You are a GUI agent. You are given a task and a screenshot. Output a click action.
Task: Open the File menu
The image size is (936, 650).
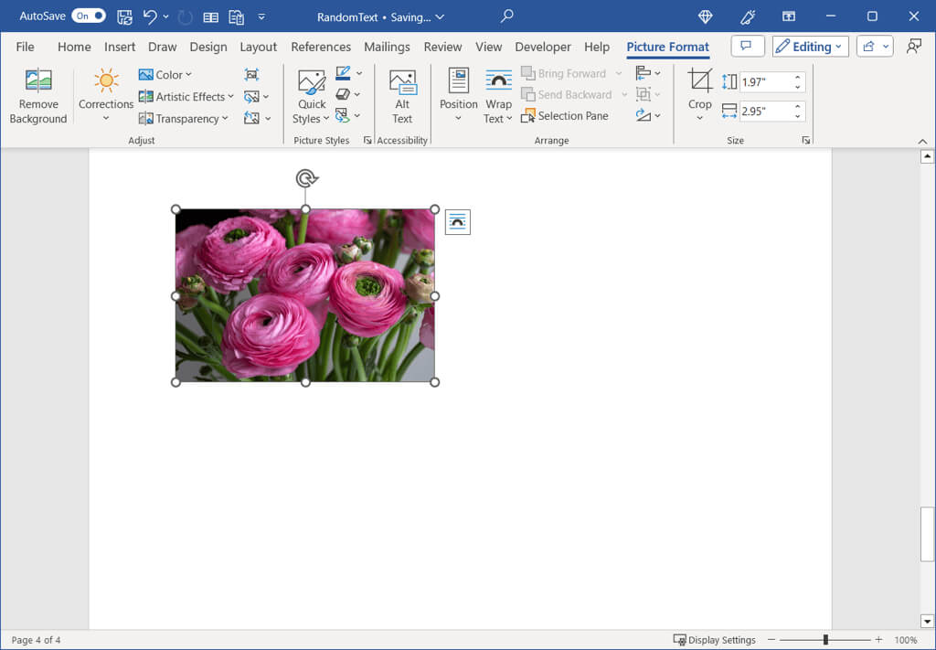[x=25, y=47]
